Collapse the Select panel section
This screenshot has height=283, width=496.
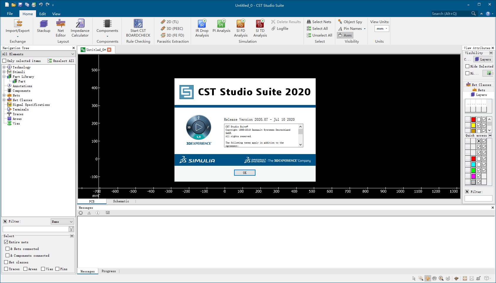point(72,236)
